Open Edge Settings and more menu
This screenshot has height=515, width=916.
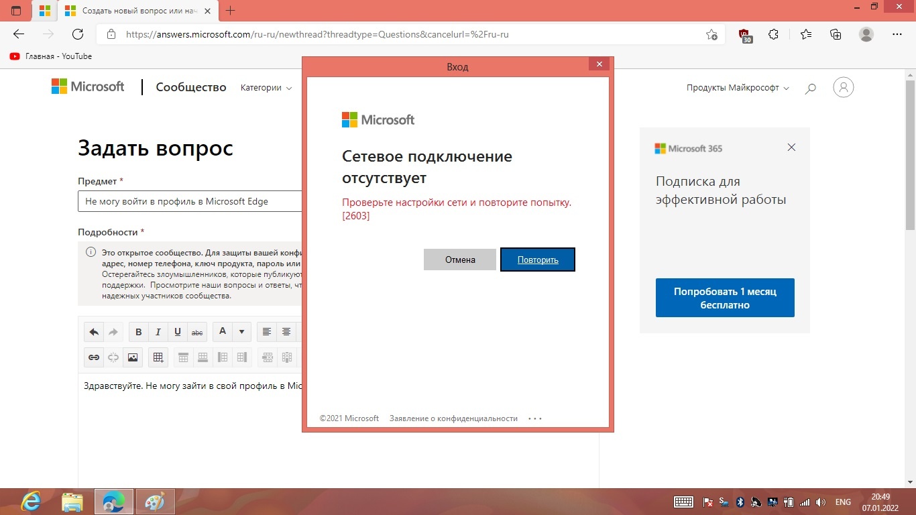pyautogui.click(x=898, y=34)
